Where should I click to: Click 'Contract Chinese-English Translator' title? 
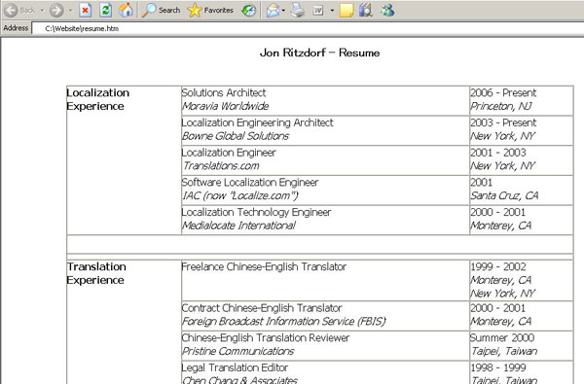[x=262, y=308]
